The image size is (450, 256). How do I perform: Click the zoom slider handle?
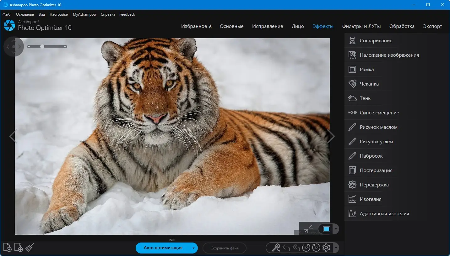[x=42, y=46]
